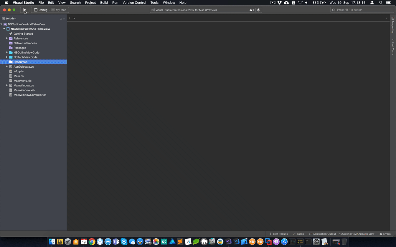The image size is (396, 247).
Task: Open Sublime Text from the Dock
Action: tap(180, 242)
